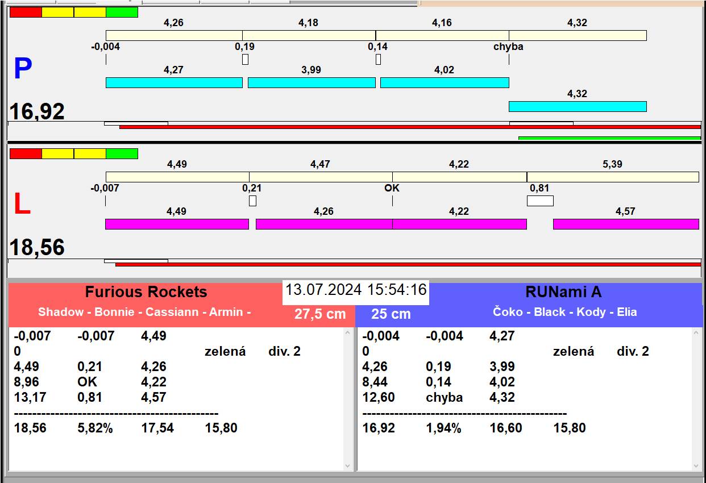This screenshot has height=483, width=706.
Task: Click the 27,5 cm jump height label
Action: pos(320,314)
